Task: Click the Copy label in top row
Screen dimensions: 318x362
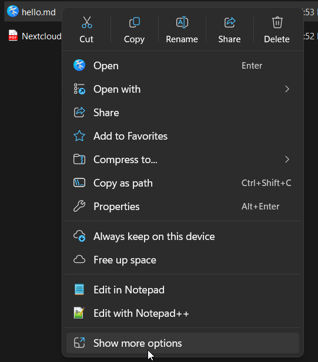Action: [x=134, y=39]
